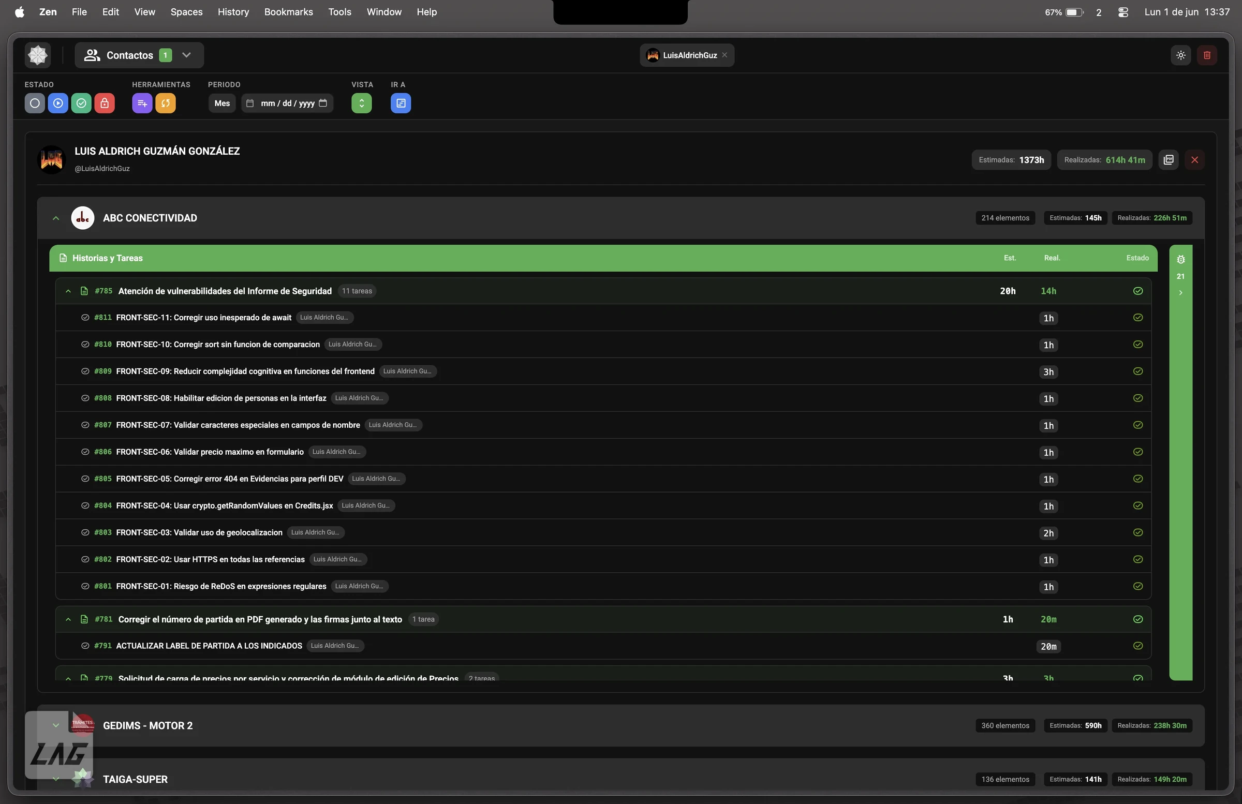Expand the green bugs side panel arrow
Viewport: 1242px width, 804px height.
(1180, 293)
